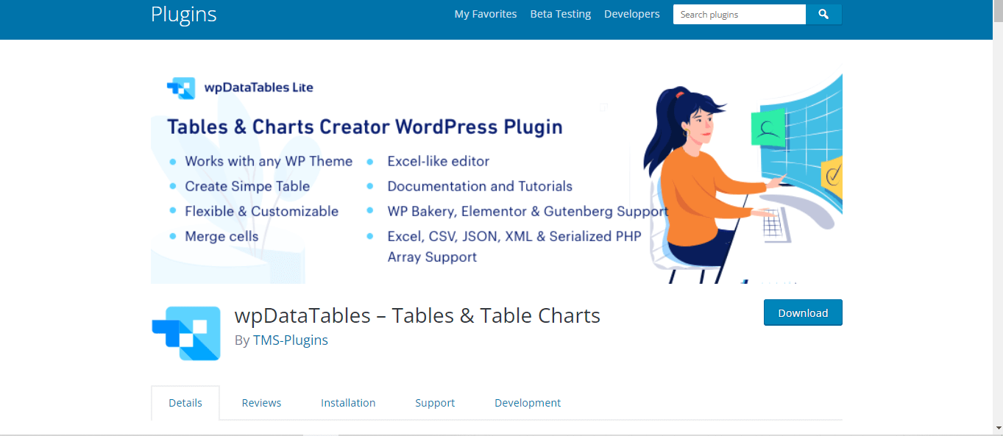
Task: Click the search magnifier button
Action: coord(824,14)
